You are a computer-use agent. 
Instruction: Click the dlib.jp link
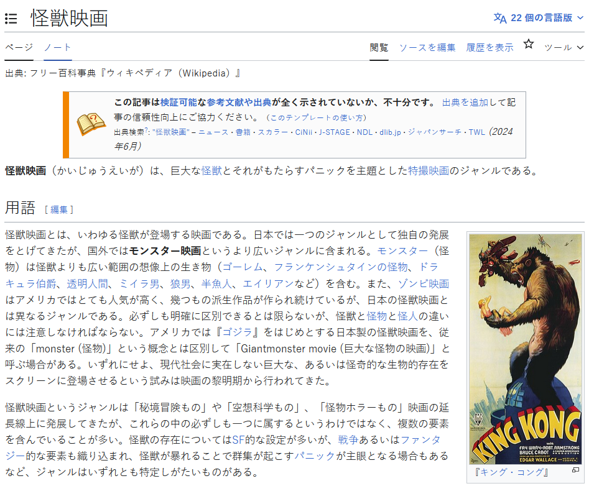pyautogui.click(x=390, y=132)
